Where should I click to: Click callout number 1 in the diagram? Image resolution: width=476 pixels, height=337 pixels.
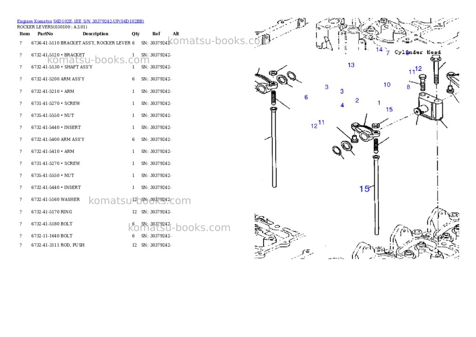pos(379,103)
